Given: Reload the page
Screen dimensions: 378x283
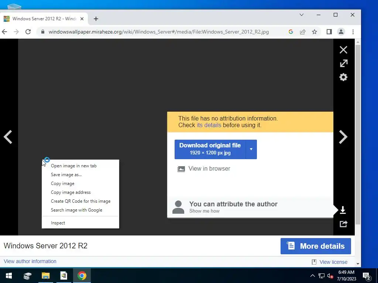Looking at the screenshot, I should [x=28, y=32].
